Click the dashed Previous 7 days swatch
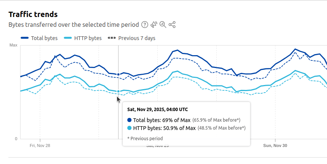This screenshot has width=327, height=164. click(x=112, y=38)
